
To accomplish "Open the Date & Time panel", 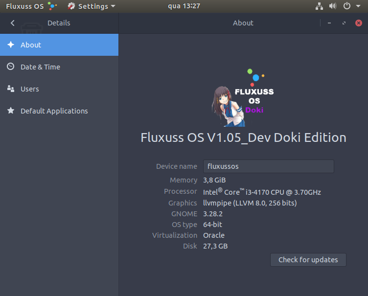I will click(x=59, y=67).
